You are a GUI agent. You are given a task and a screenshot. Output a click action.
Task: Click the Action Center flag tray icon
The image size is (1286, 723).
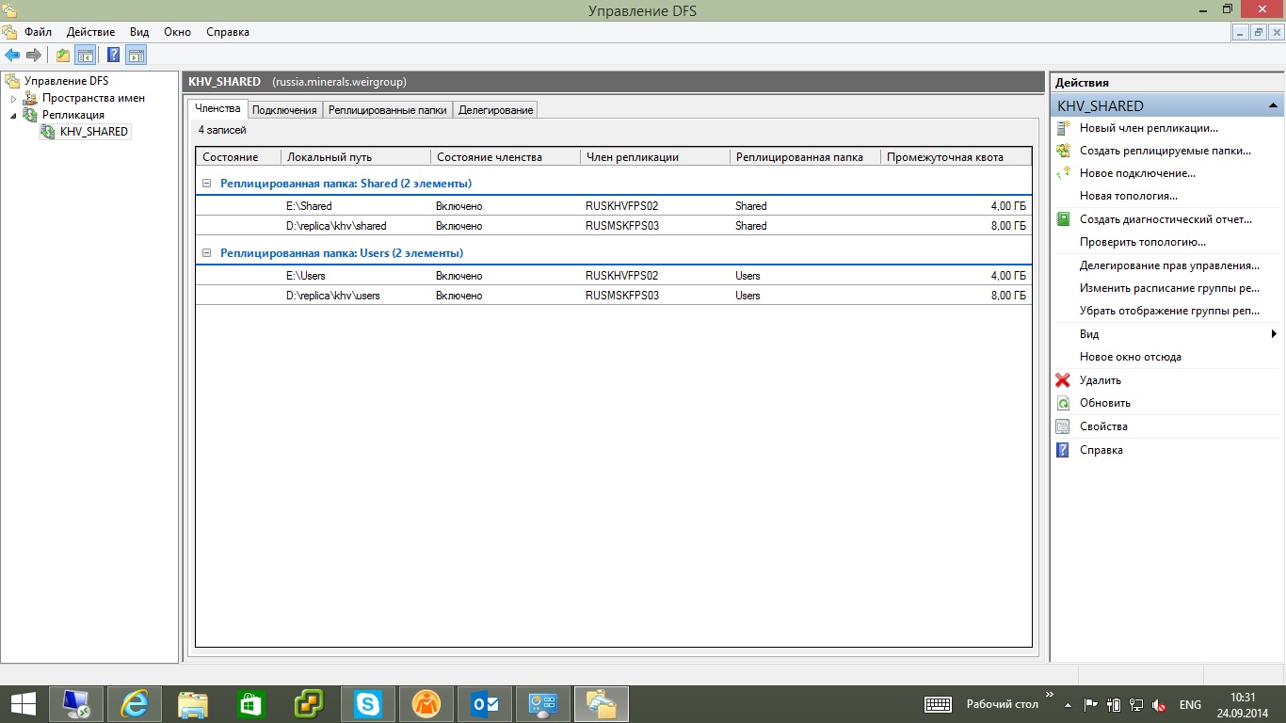1092,704
